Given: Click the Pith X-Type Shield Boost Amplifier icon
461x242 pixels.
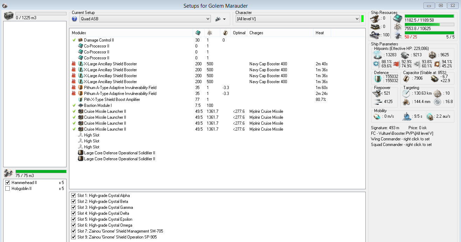Looking at the screenshot, I should tap(80, 100).
